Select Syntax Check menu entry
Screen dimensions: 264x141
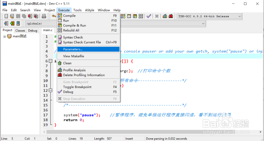coord(88,37)
